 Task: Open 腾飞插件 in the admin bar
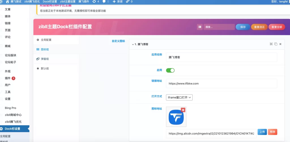click(84, 1)
